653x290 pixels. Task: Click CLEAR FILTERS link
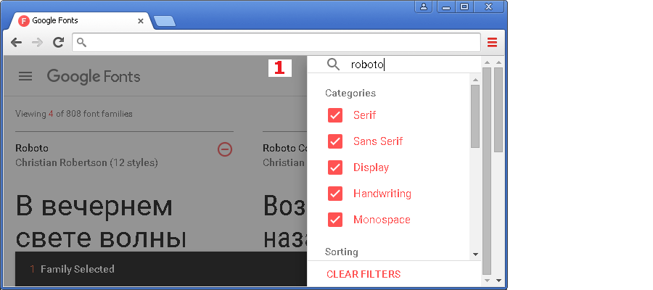pyautogui.click(x=364, y=274)
